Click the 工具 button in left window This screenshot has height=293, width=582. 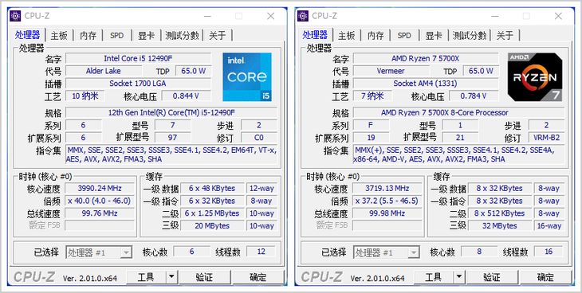point(146,277)
